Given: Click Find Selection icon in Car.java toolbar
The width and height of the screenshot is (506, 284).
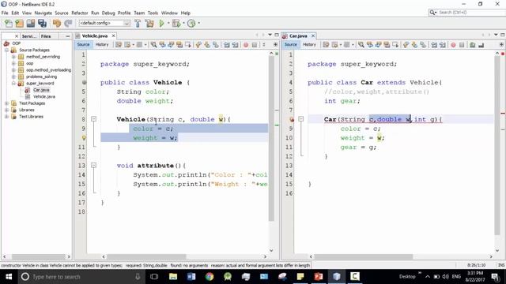Looking at the screenshot, I should [x=361, y=45].
